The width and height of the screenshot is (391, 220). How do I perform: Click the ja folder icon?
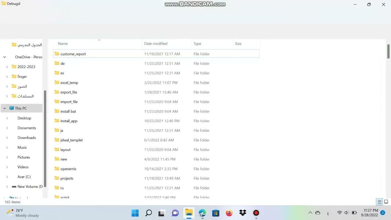point(57,130)
